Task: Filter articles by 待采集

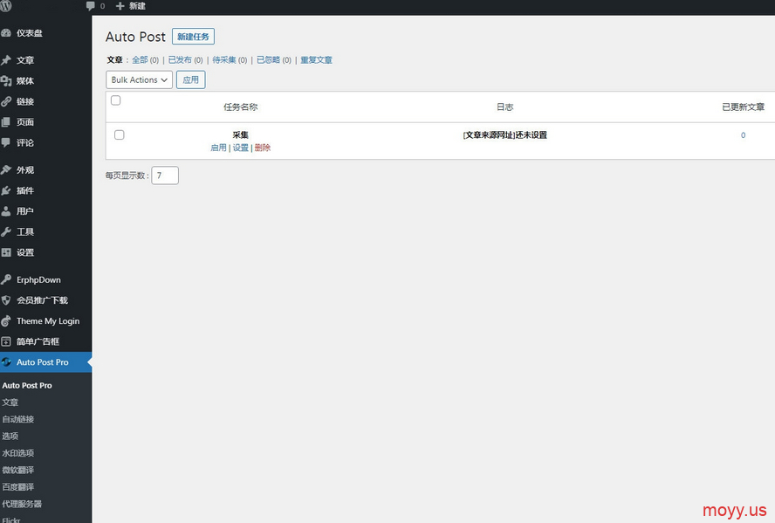Action: [x=224, y=60]
